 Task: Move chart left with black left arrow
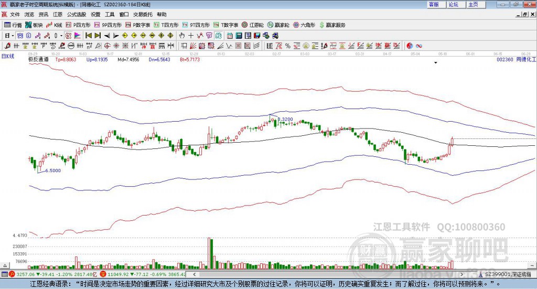pos(107,36)
